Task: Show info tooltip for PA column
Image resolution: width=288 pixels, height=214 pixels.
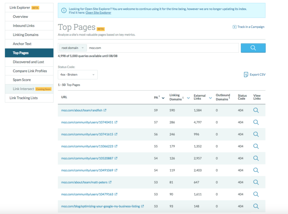Action: click(159, 96)
